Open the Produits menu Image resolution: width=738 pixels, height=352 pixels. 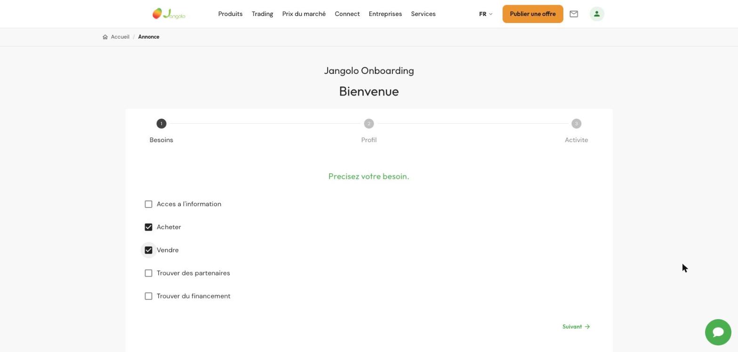pyautogui.click(x=230, y=14)
